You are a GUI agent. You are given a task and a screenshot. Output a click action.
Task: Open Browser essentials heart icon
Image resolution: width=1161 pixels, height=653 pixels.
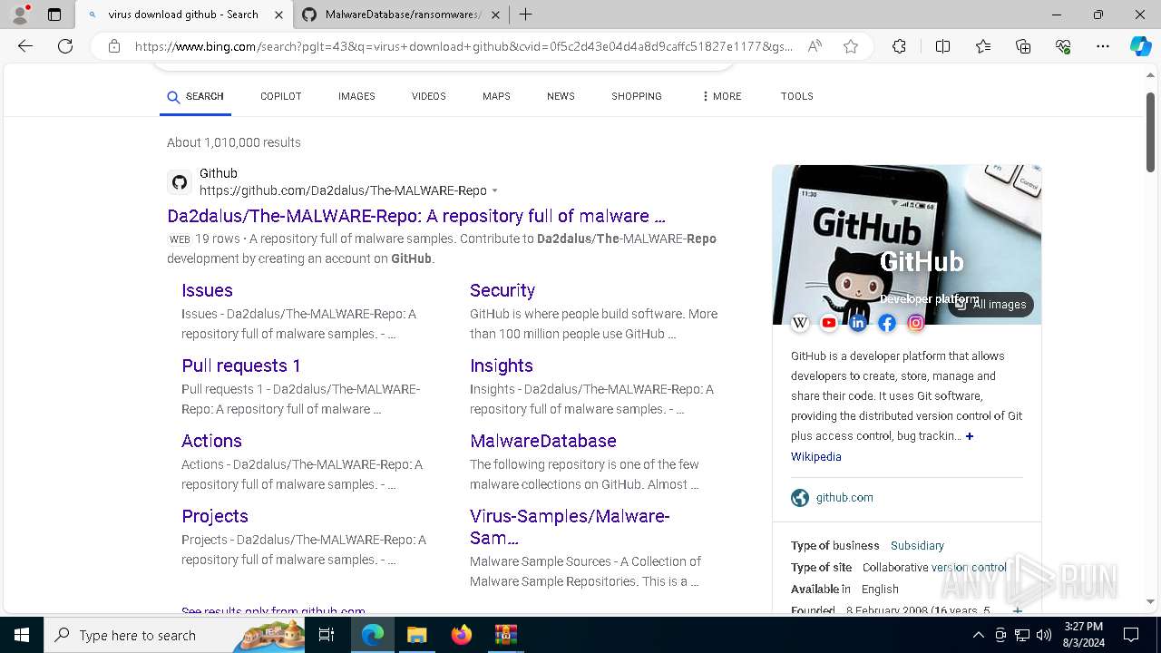coord(1063,46)
